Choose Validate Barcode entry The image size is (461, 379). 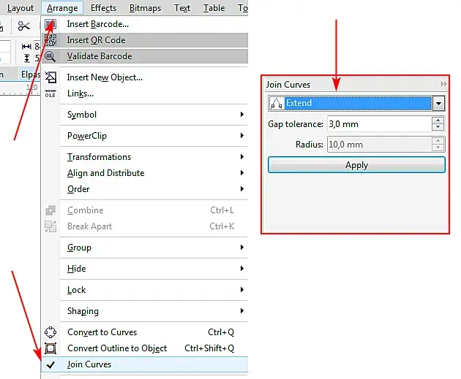pos(145,56)
